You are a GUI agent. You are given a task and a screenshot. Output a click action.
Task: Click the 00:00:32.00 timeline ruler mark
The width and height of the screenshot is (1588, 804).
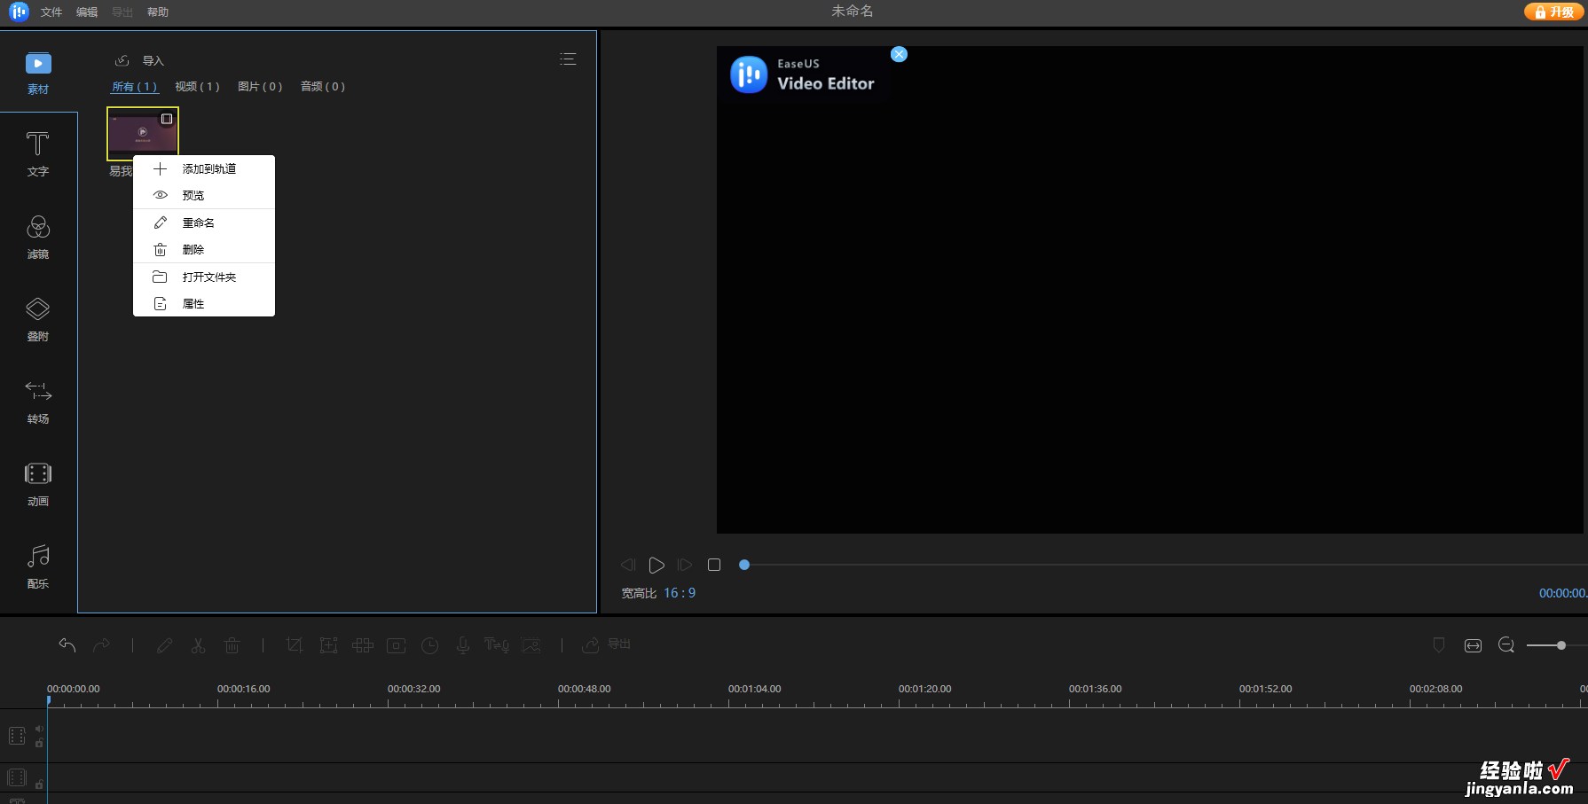(x=413, y=689)
